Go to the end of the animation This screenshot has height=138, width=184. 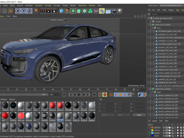click(x=94, y=95)
